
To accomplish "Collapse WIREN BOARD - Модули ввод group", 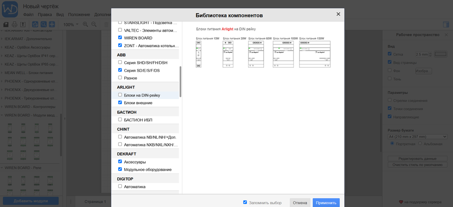I will pos(30,115).
